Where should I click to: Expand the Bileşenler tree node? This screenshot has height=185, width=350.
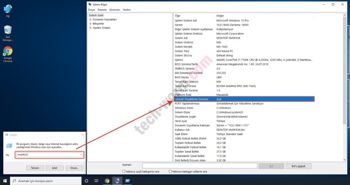click(x=90, y=24)
